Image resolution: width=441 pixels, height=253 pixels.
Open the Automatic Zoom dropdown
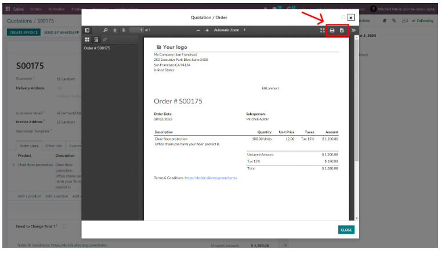pyautogui.click(x=230, y=30)
